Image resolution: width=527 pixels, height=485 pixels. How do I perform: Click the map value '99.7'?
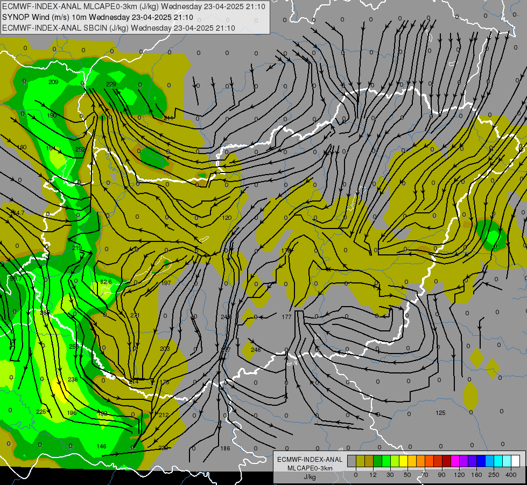pyautogui.click(x=16, y=279)
